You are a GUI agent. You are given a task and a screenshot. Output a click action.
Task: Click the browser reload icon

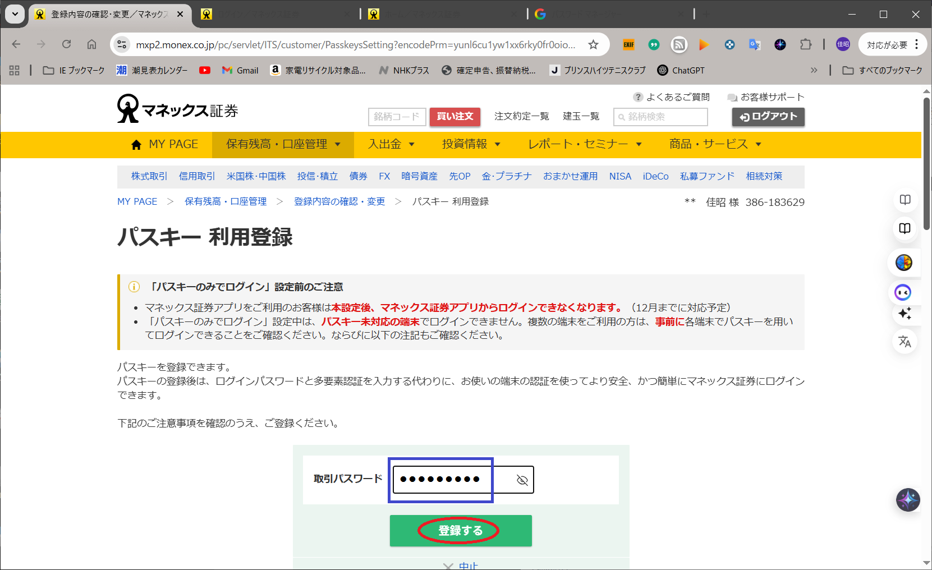point(66,44)
